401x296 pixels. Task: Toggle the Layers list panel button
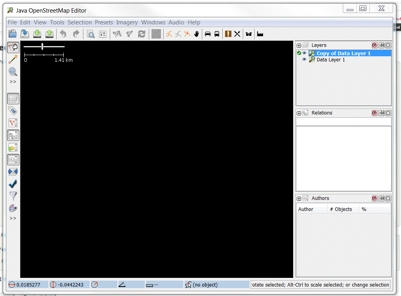pos(13,99)
